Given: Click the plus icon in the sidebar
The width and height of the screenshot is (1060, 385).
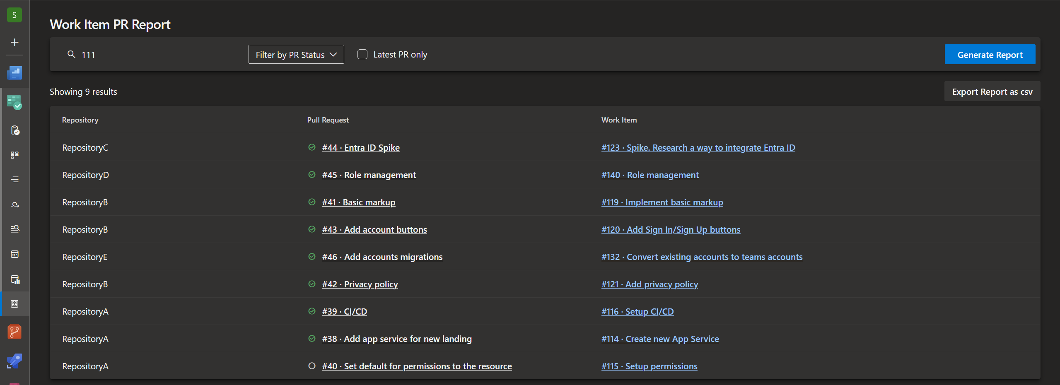Looking at the screenshot, I should 14,42.
